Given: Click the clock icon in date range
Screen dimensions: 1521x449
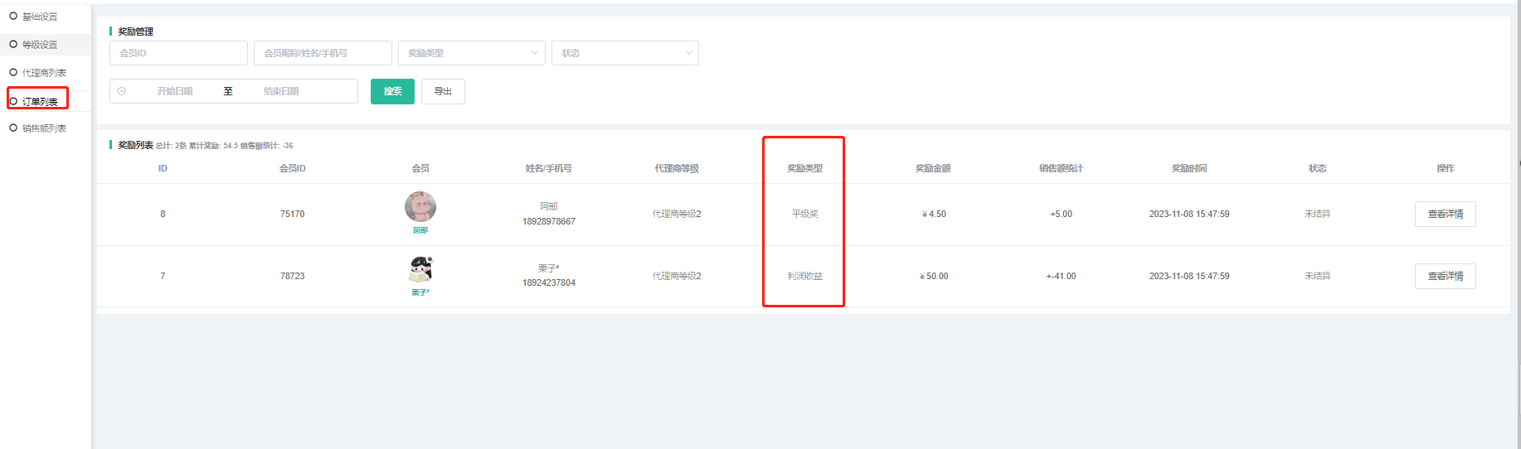Looking at the screenshot, I should pos(122,91).
